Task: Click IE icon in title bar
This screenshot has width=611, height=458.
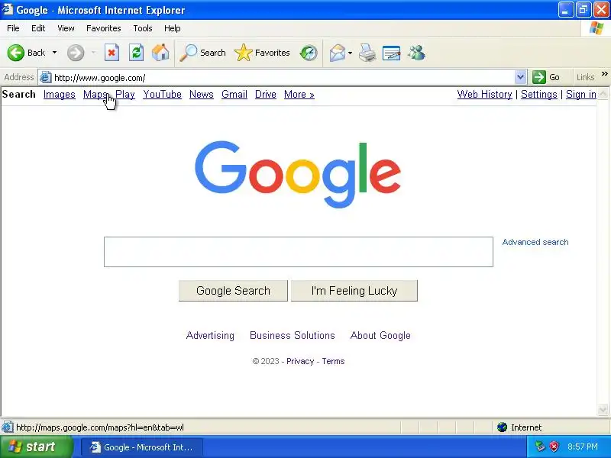Action: (x=8, y=9)
